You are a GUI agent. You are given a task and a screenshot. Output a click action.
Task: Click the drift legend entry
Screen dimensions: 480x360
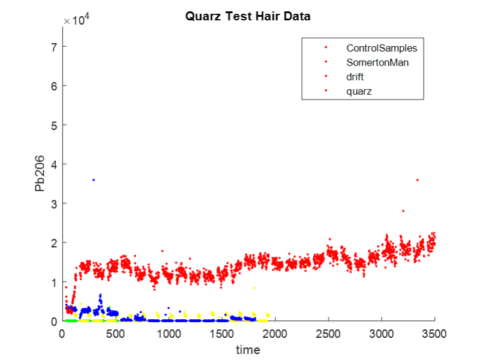tap(355, 77)
